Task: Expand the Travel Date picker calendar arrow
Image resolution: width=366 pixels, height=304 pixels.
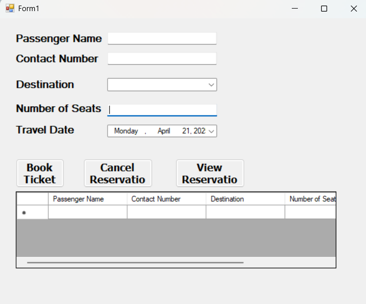Action: 212,131
